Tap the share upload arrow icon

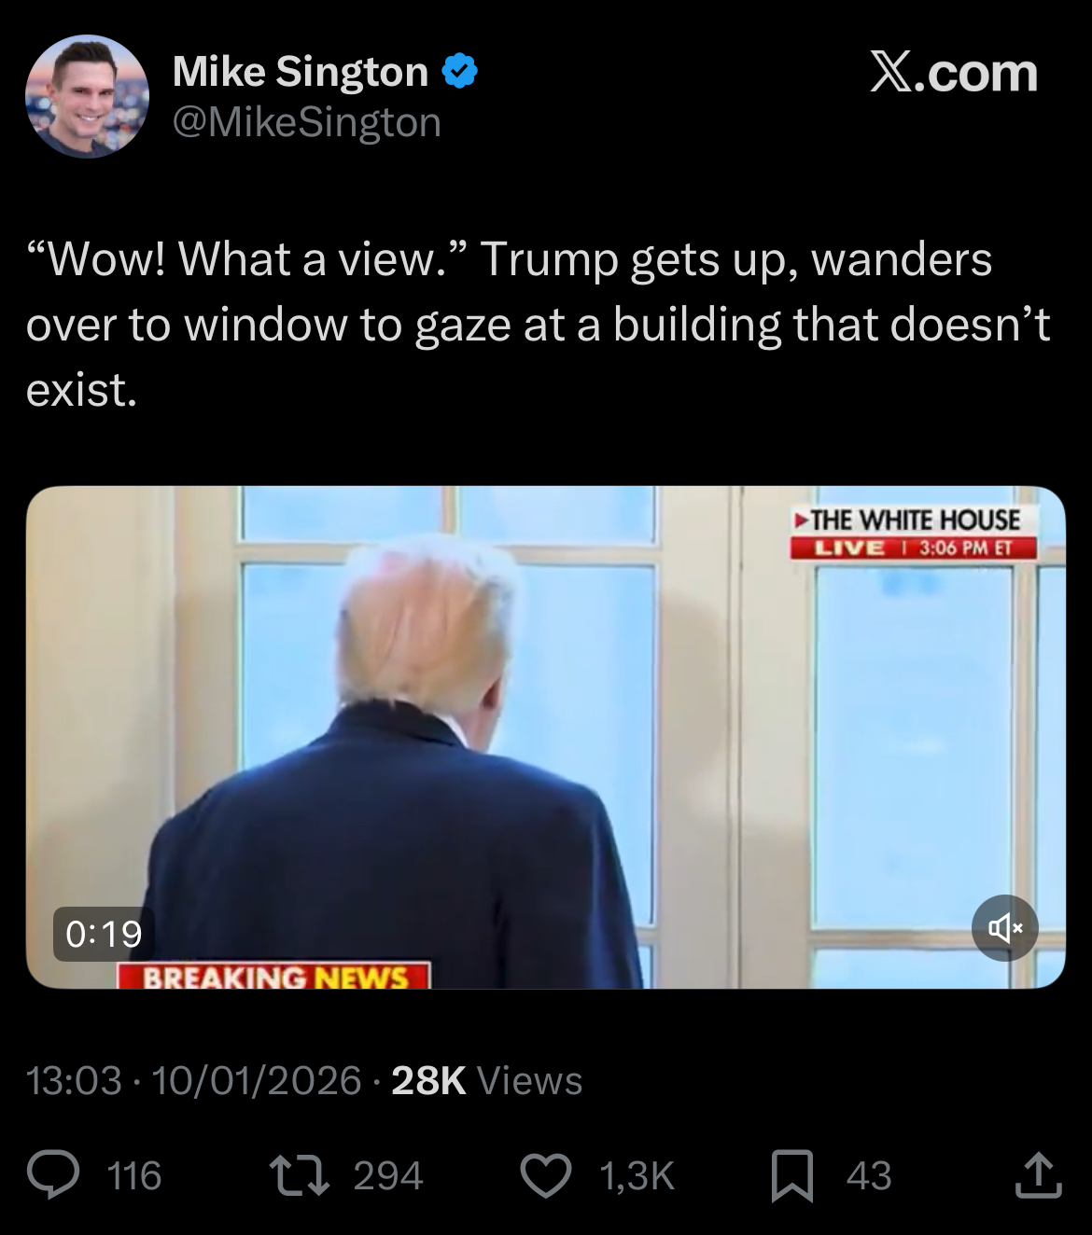point(1038,1174)
